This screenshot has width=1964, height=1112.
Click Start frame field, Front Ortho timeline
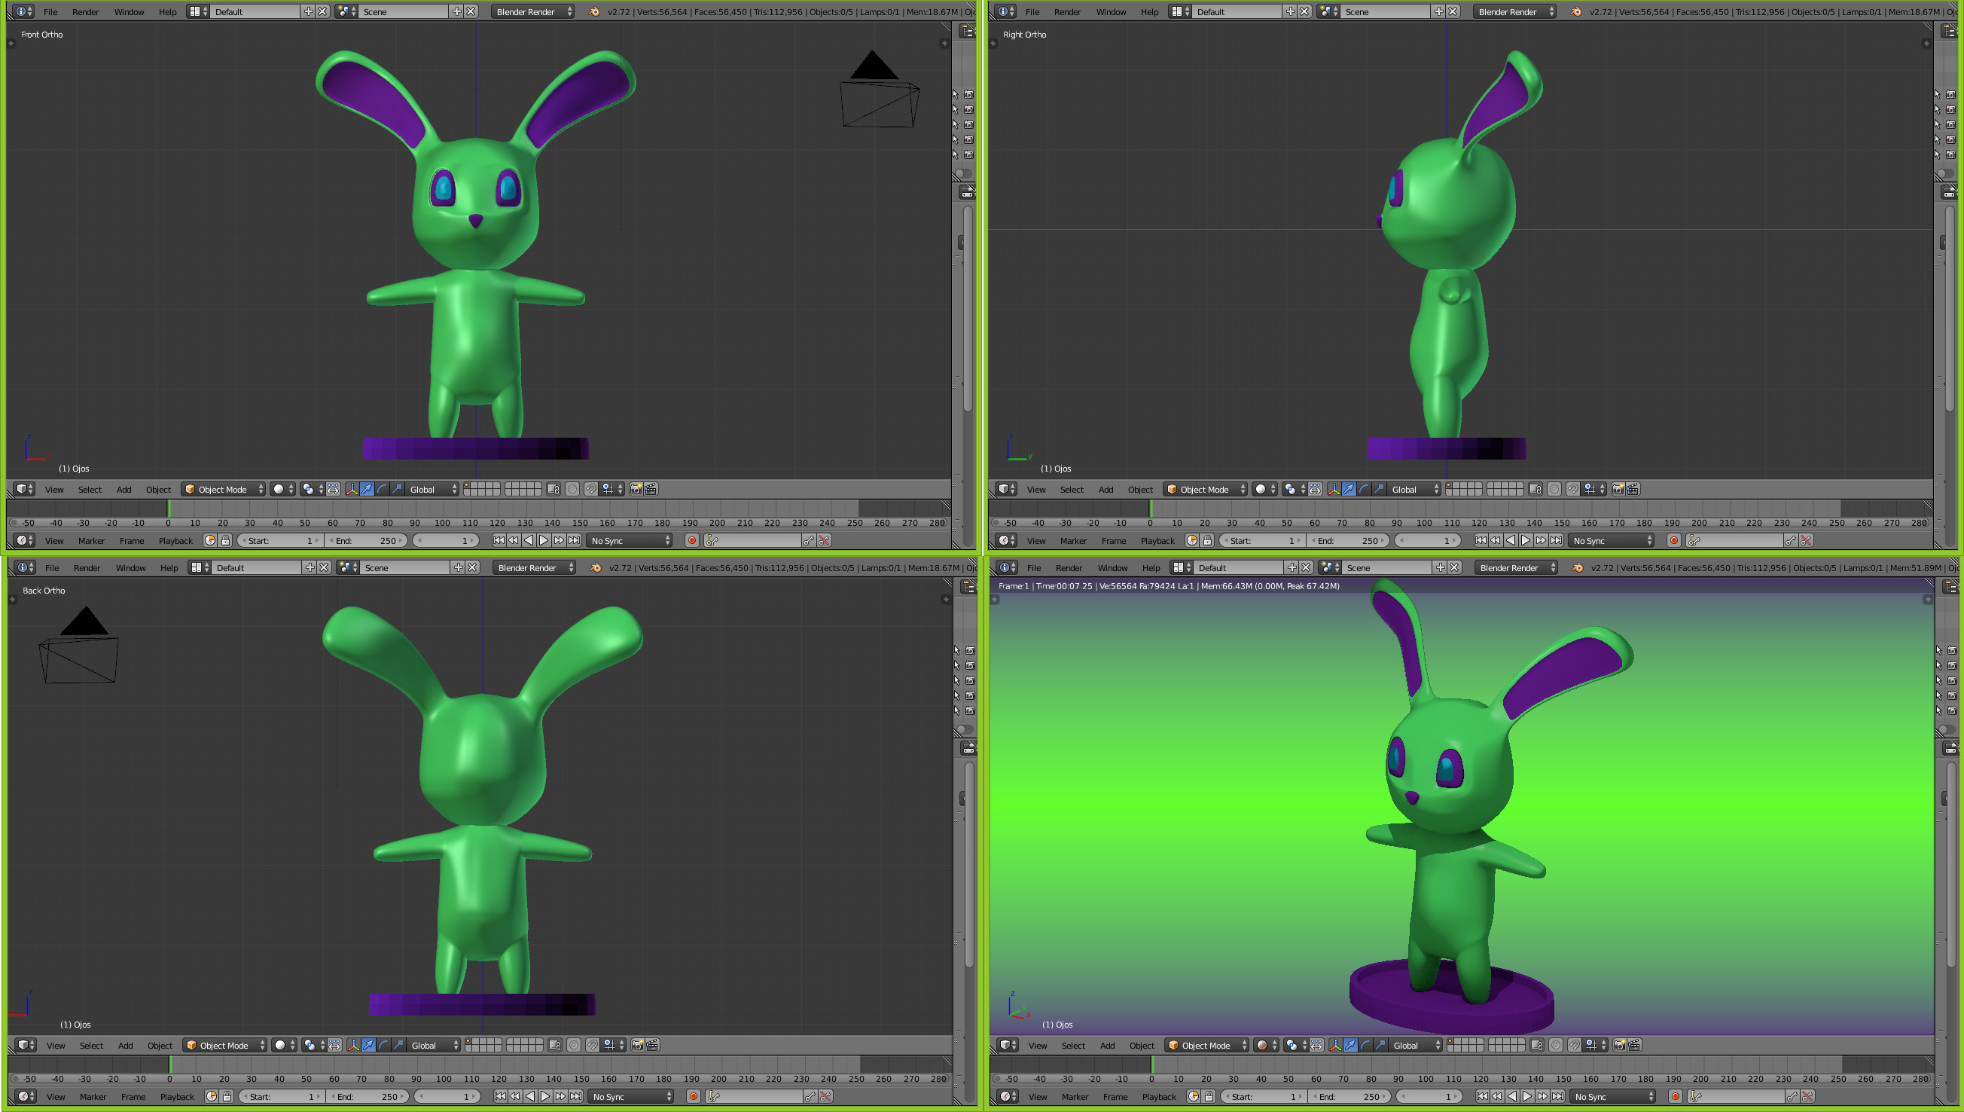281,540
